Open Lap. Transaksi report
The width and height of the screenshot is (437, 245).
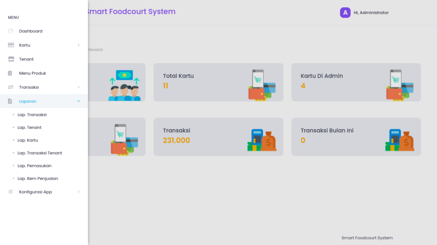pyautogui.click(x=32, y=114)
